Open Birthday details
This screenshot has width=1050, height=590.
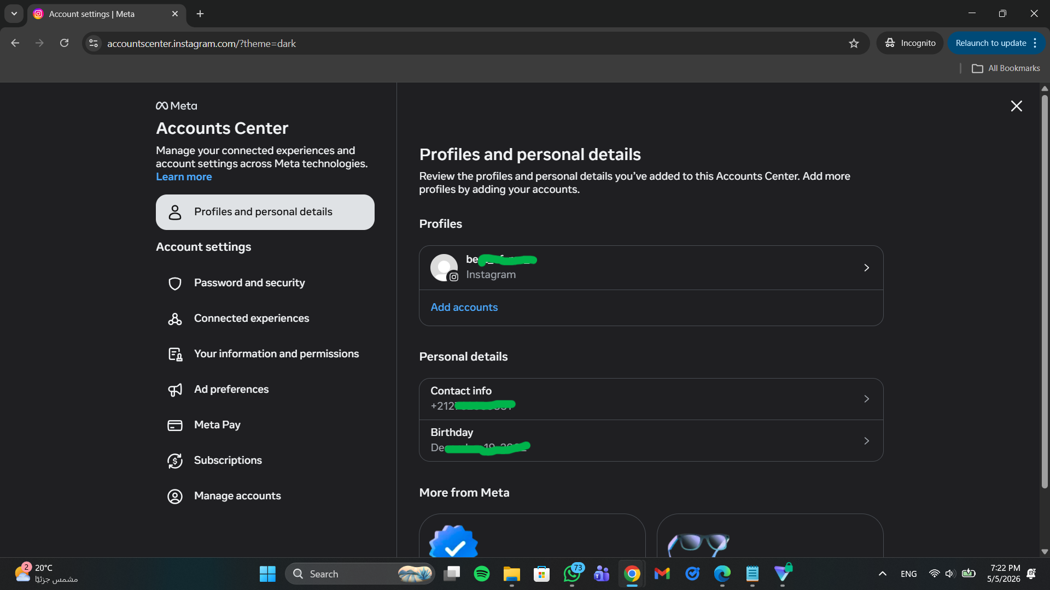pyautogui.click(x=651, y=441)
